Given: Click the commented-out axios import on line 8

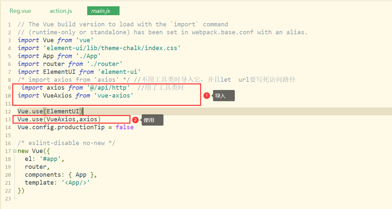Looking at the screenshot, I should (x=74, y=80).
